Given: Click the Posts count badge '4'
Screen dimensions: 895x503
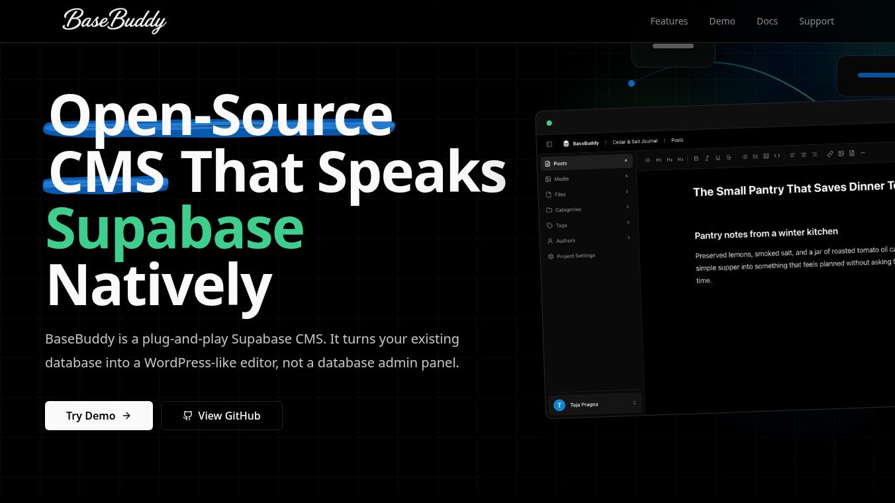Looking at the screenshot, I should 626,161.
